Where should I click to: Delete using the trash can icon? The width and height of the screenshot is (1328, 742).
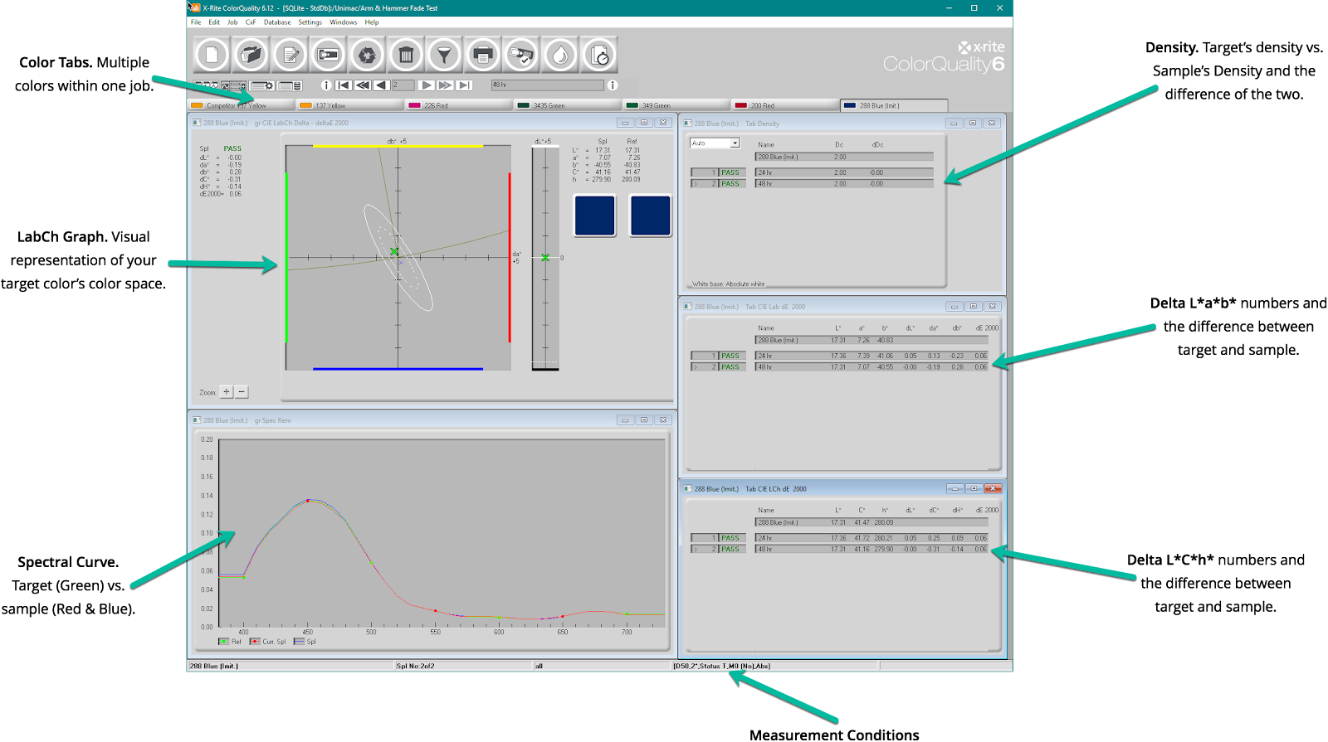pos(405,56)
